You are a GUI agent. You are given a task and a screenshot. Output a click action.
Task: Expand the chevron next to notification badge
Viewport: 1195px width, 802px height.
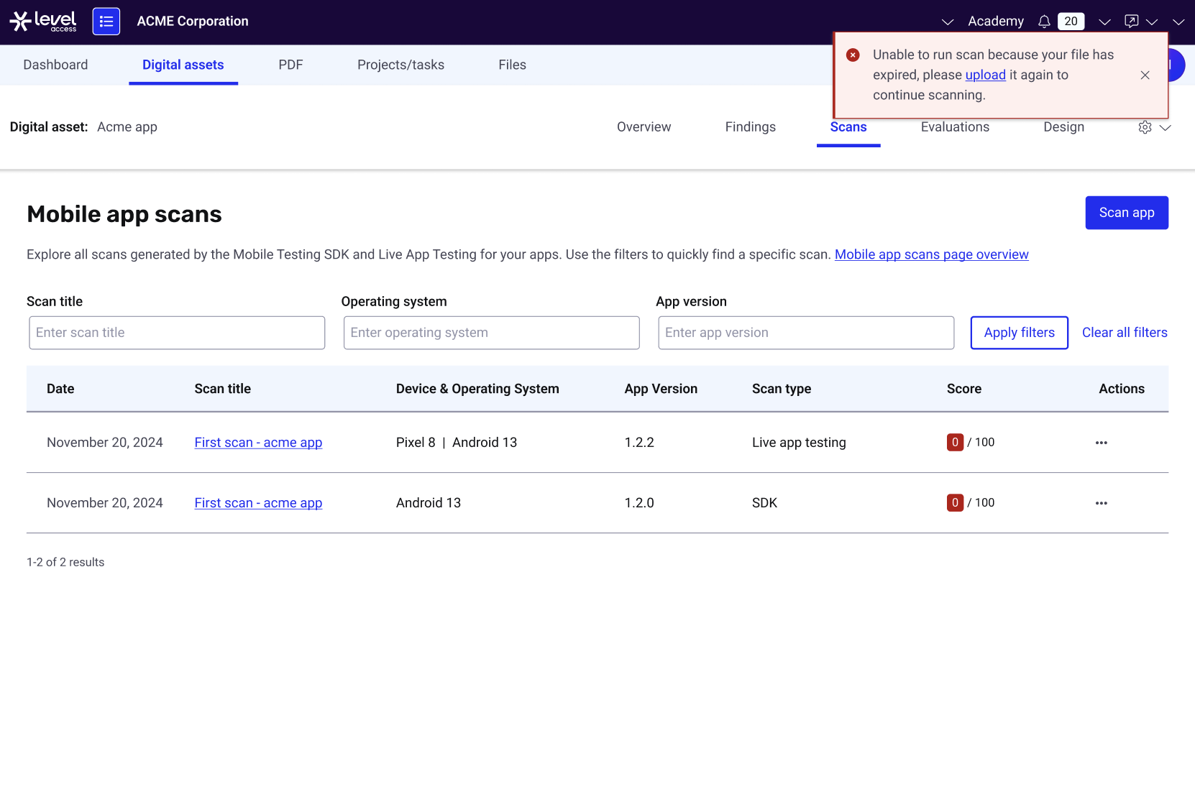(1104, 22)
